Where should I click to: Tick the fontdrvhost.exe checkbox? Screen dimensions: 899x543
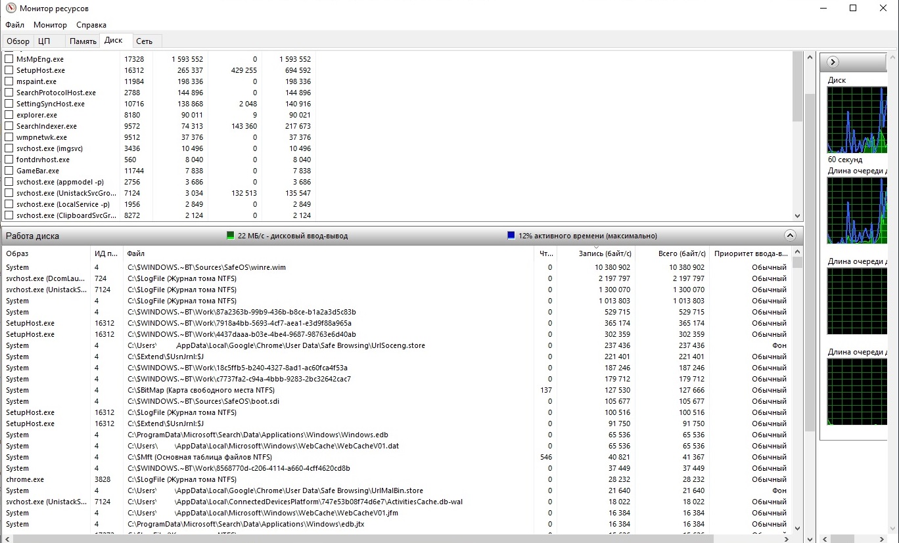(x=9, y=160)
